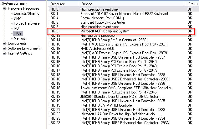Viewport: 199px width, 129px height.
Task: Click the IRQs tree item
Action: 18,33
